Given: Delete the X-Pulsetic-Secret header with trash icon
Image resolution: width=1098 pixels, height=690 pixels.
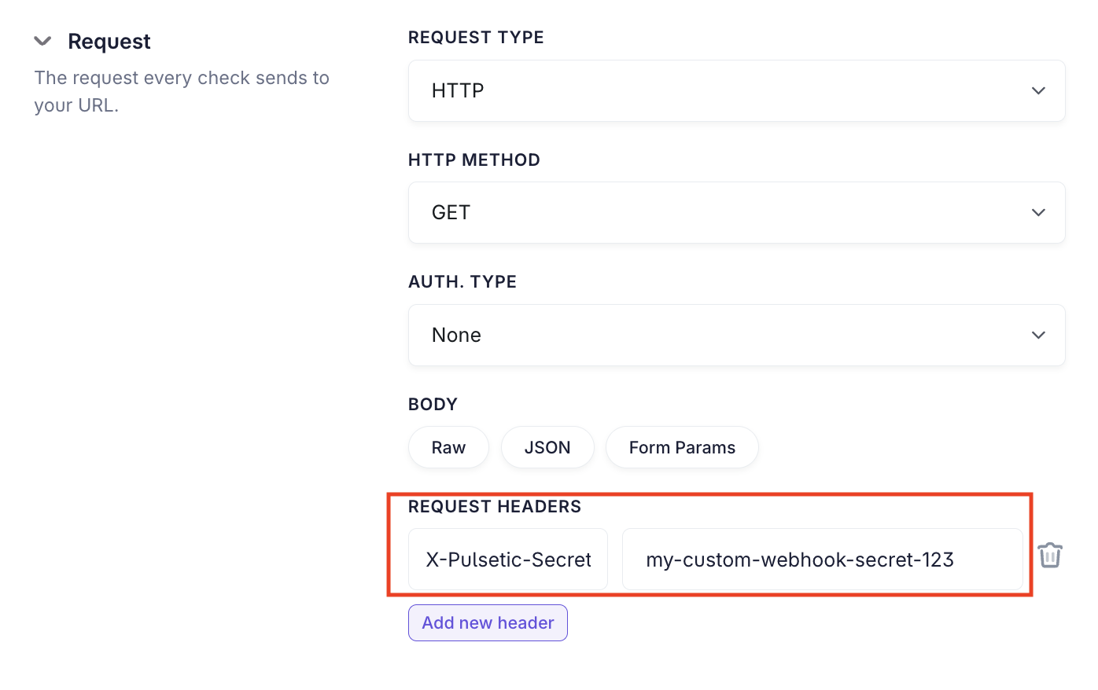Looking at the screenshot, I should pos(1050,556).
